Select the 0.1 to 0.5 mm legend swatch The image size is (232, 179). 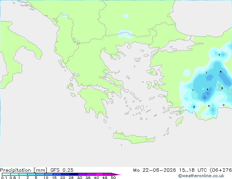click(x=6, y=174)
